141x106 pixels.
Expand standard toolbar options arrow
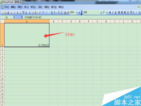(81, 13)
